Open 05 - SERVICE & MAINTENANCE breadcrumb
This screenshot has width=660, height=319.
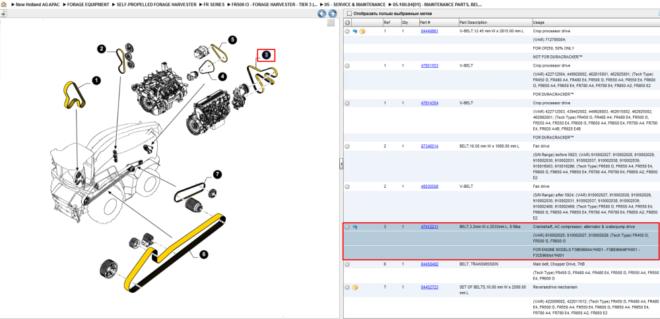click(354, 4)
